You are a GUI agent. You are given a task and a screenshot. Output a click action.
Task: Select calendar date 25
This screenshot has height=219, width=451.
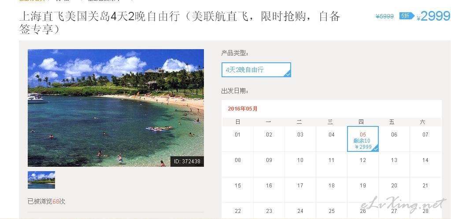coord(332,211)
